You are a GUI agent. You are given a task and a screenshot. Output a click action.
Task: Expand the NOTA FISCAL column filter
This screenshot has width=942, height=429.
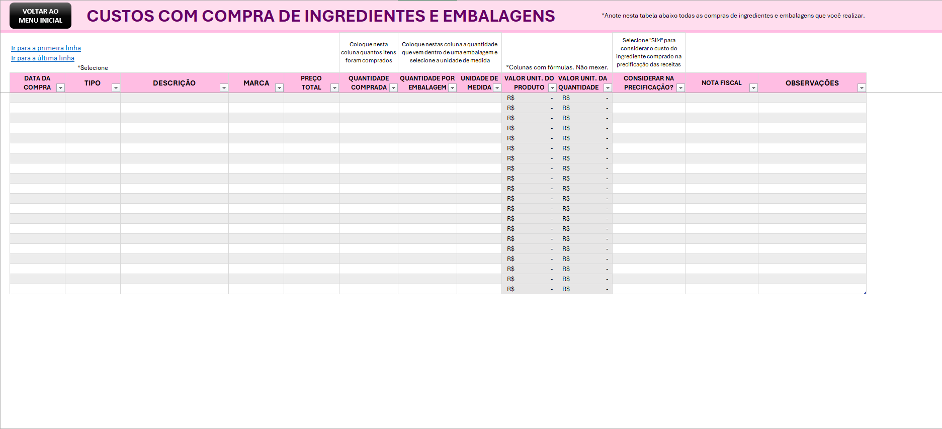[x=753, y=88]
